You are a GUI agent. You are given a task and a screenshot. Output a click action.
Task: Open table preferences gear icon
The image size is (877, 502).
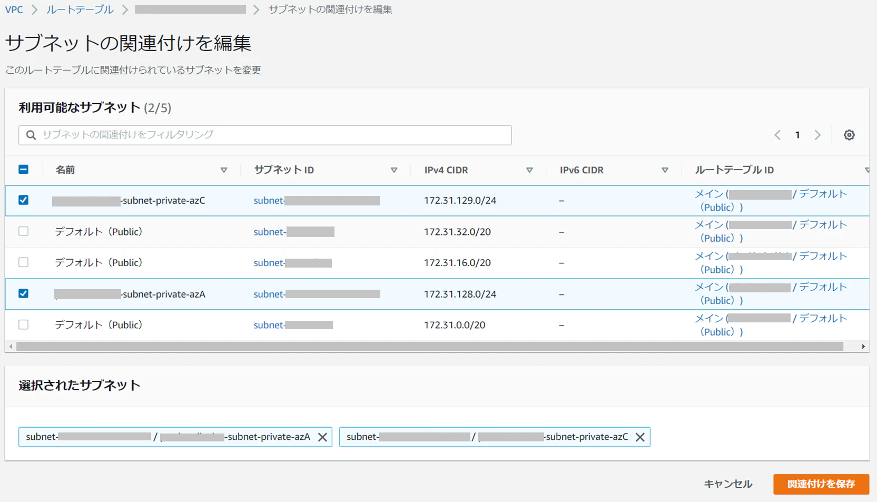click(849, 135)
